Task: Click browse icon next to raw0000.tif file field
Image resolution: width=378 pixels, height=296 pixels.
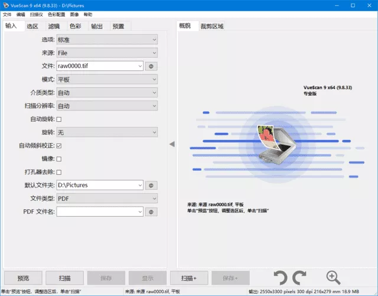Action: point(152,67)
